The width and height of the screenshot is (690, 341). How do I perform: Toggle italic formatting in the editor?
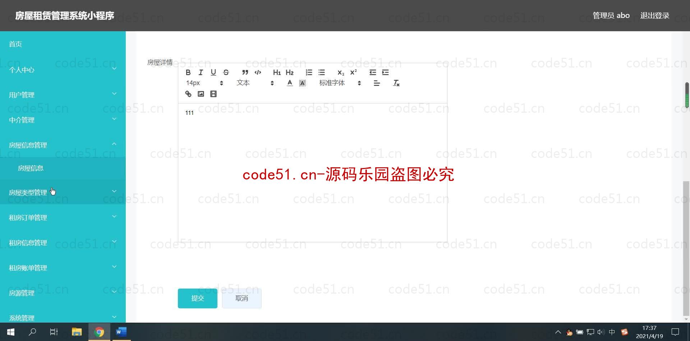pyautogui.click(x=201, y=73)
